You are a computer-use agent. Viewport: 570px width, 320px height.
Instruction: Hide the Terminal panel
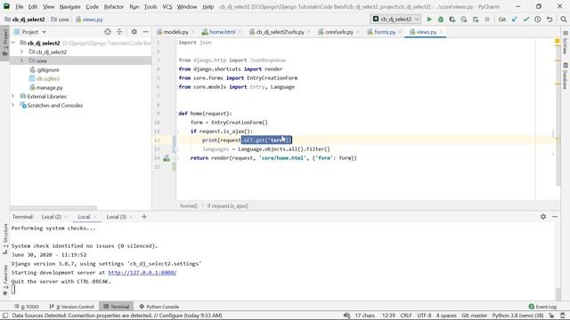tap(555, 217)
